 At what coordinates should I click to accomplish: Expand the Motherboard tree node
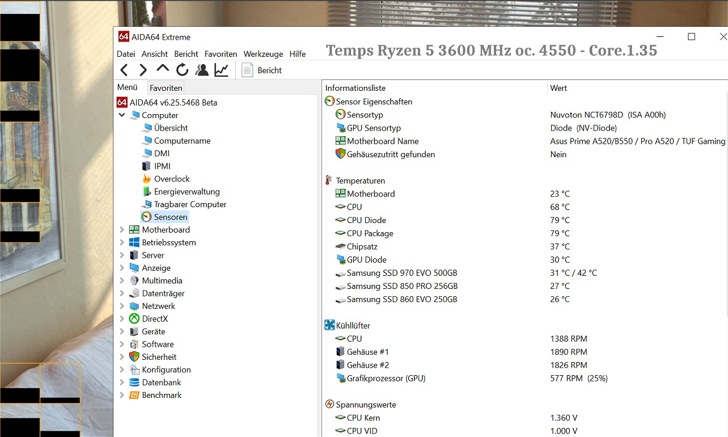[x=122, y=230]
